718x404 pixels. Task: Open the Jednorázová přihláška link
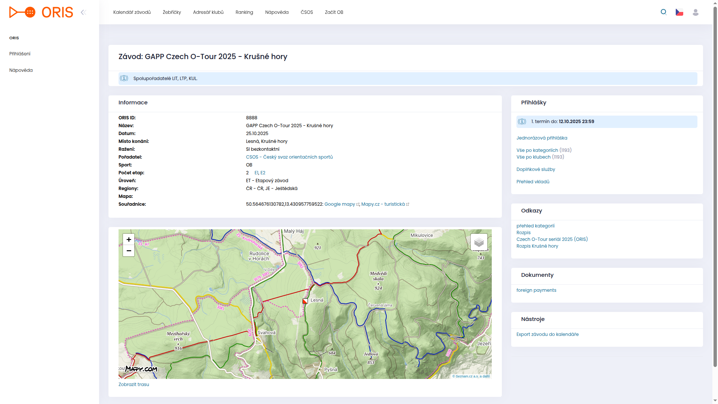tap(541, 138)
